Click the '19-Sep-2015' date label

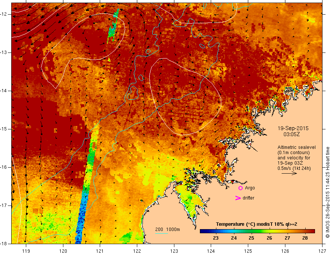pyautogui.click(x=293, y=128)
